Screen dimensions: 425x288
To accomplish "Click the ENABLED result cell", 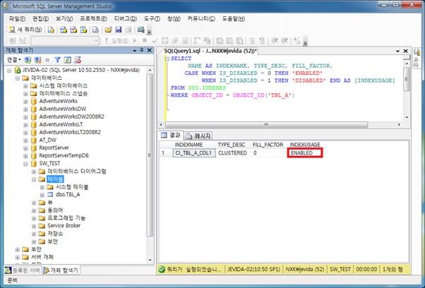I will pos(305,152).
